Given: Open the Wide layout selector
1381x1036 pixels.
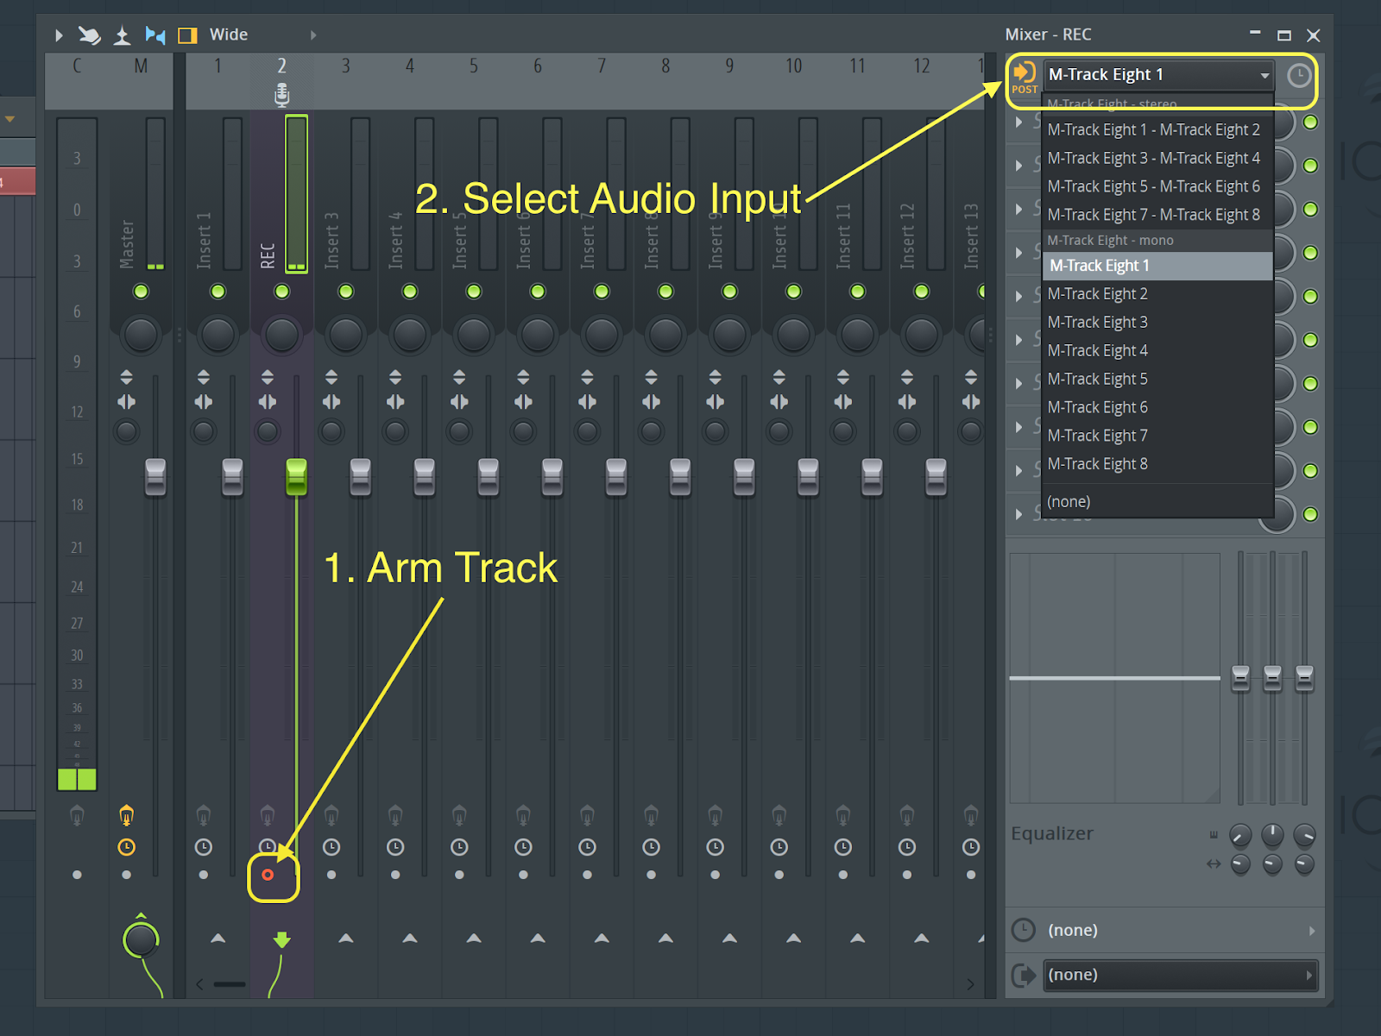Looking at the screenshot, I should pos(229,35).
